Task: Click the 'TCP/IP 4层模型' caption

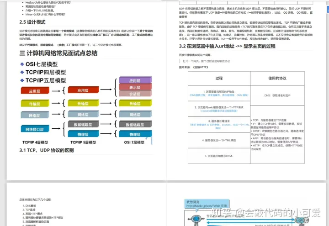Action: [35, 142]
